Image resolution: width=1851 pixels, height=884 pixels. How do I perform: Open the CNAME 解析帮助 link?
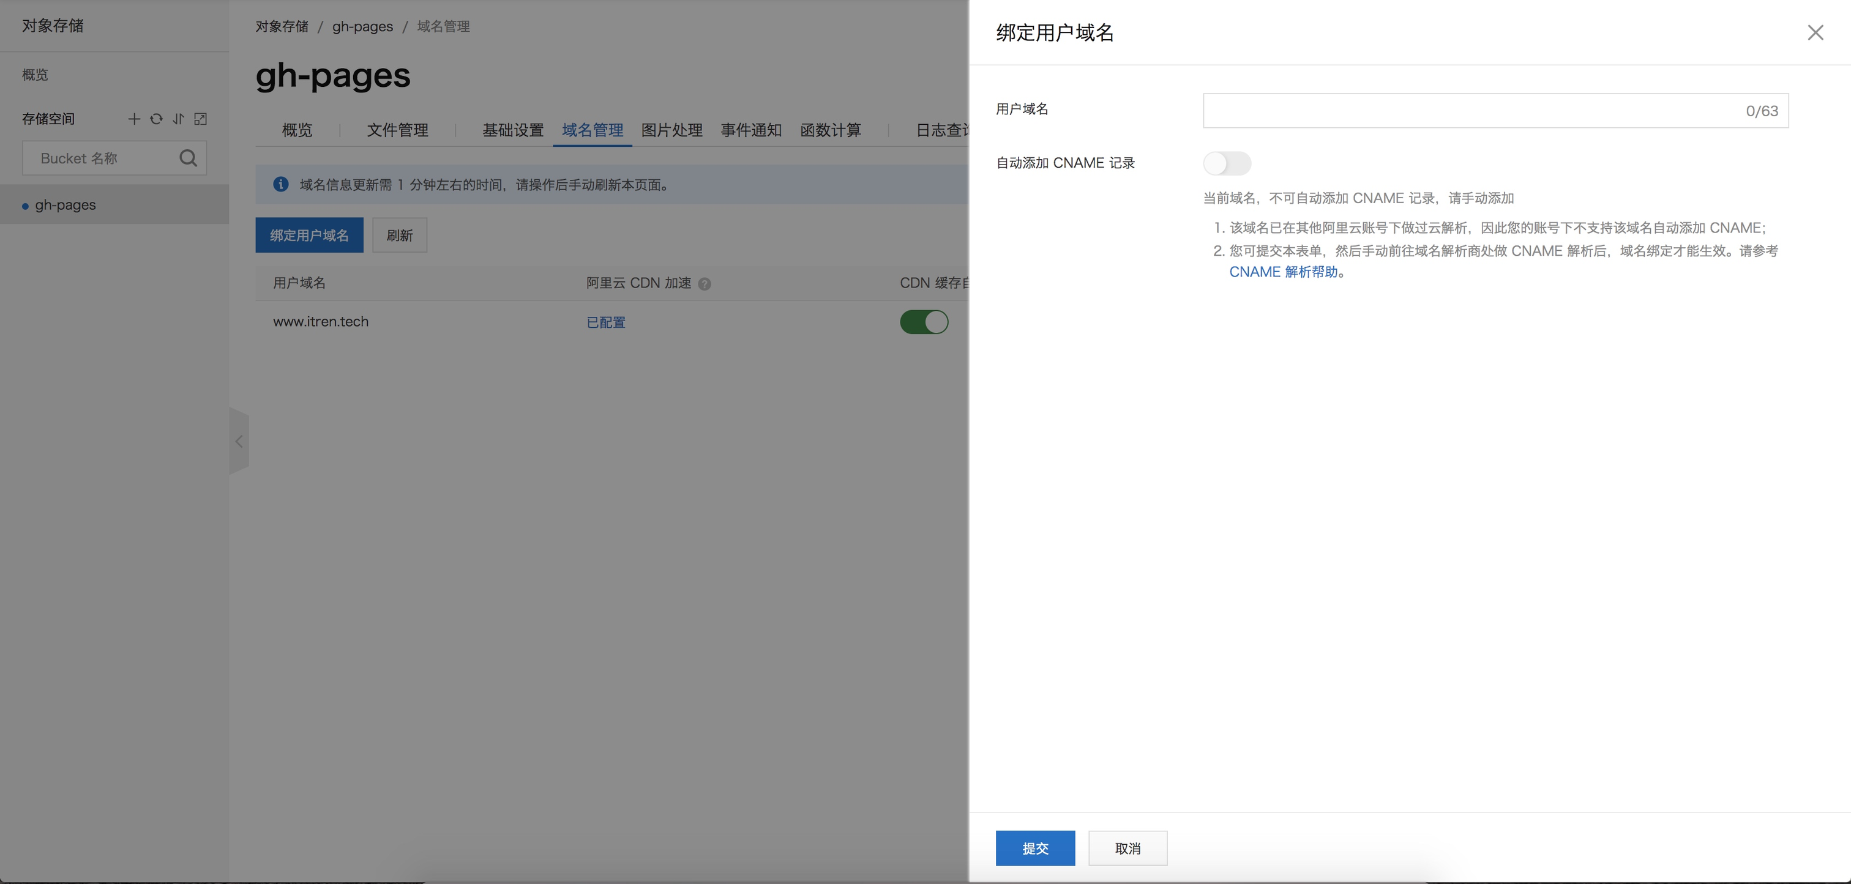(1282, 272)
